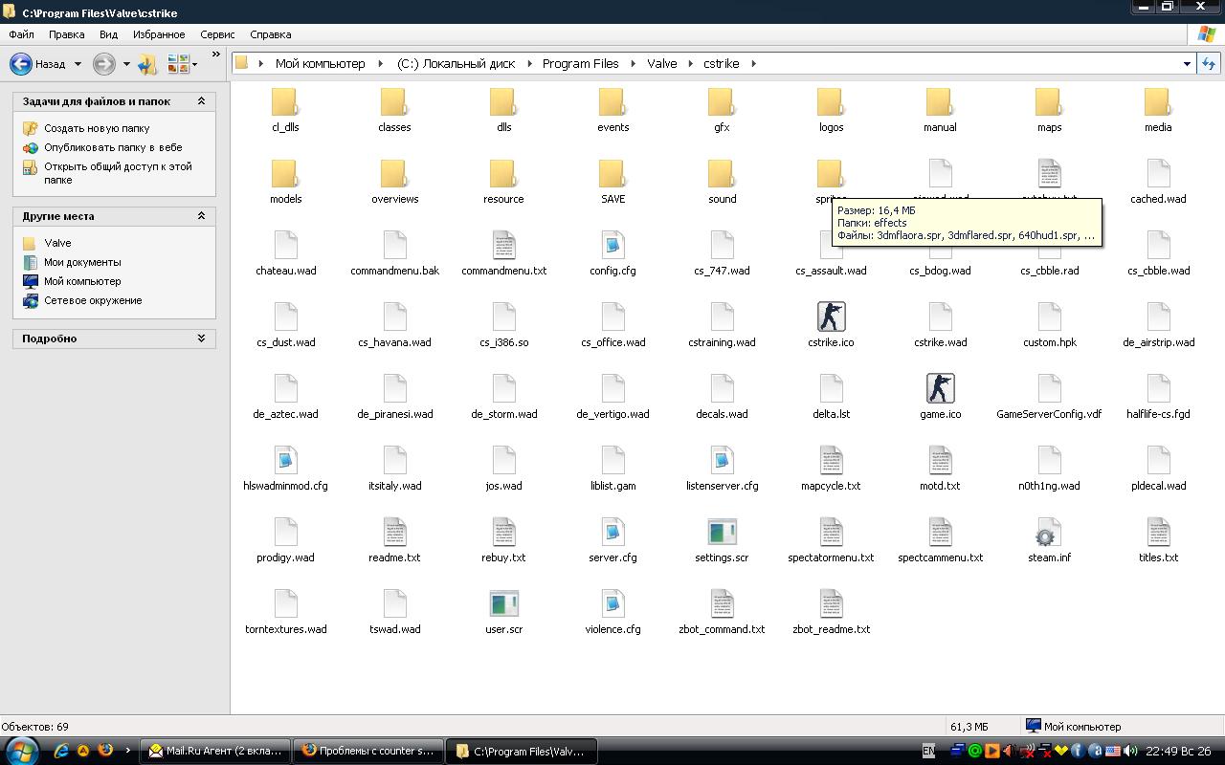Image resolution: width=1225 pixels, height=765 pixels.
Task: Open the Файл menu
Action: [21, 34]
